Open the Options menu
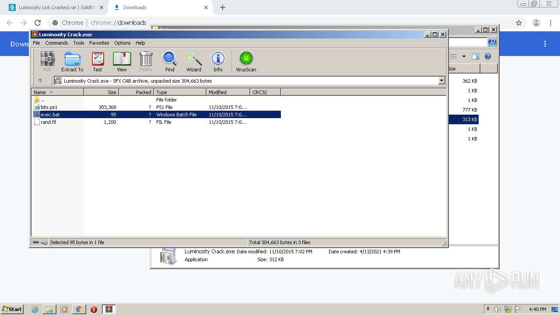This screenshot has height=315, width=560. coord(122,43)
